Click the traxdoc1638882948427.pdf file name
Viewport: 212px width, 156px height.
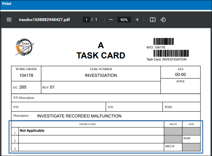click(44, 20)
